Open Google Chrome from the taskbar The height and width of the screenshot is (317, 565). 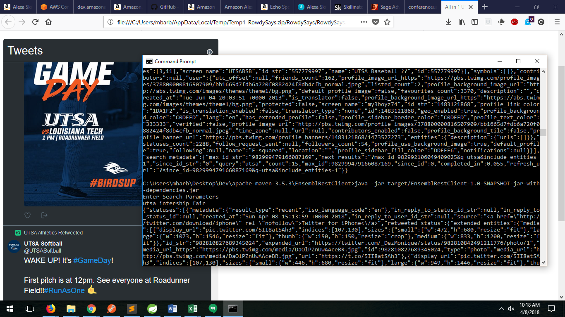(91, 308)
